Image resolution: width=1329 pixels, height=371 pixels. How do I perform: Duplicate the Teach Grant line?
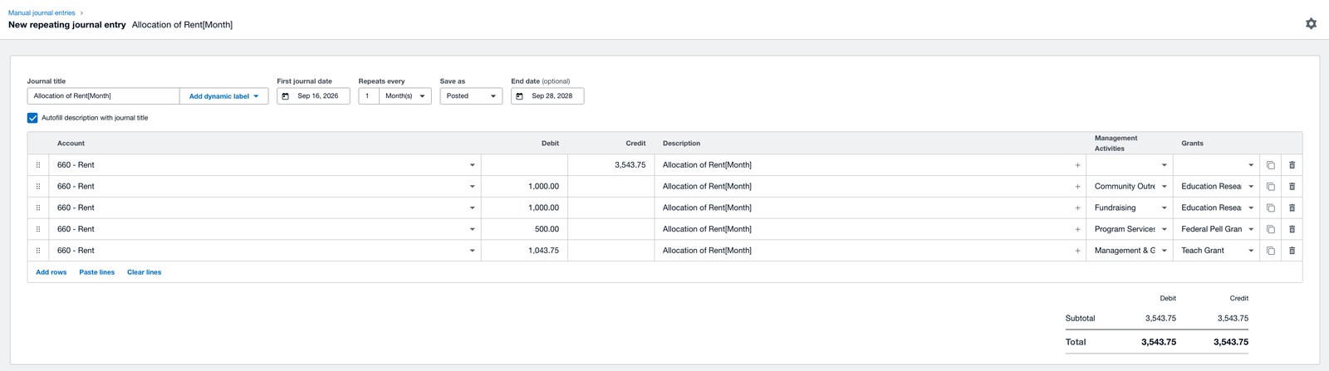click(x=1270, y=251)
